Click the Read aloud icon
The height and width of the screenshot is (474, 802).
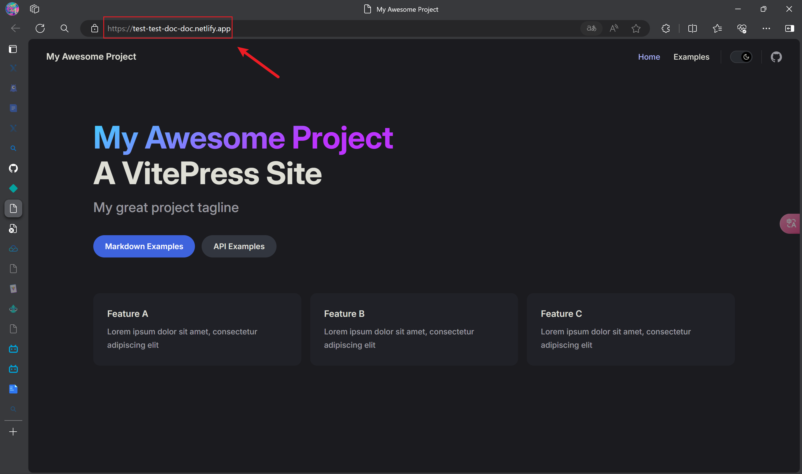(x=614, y=28)
